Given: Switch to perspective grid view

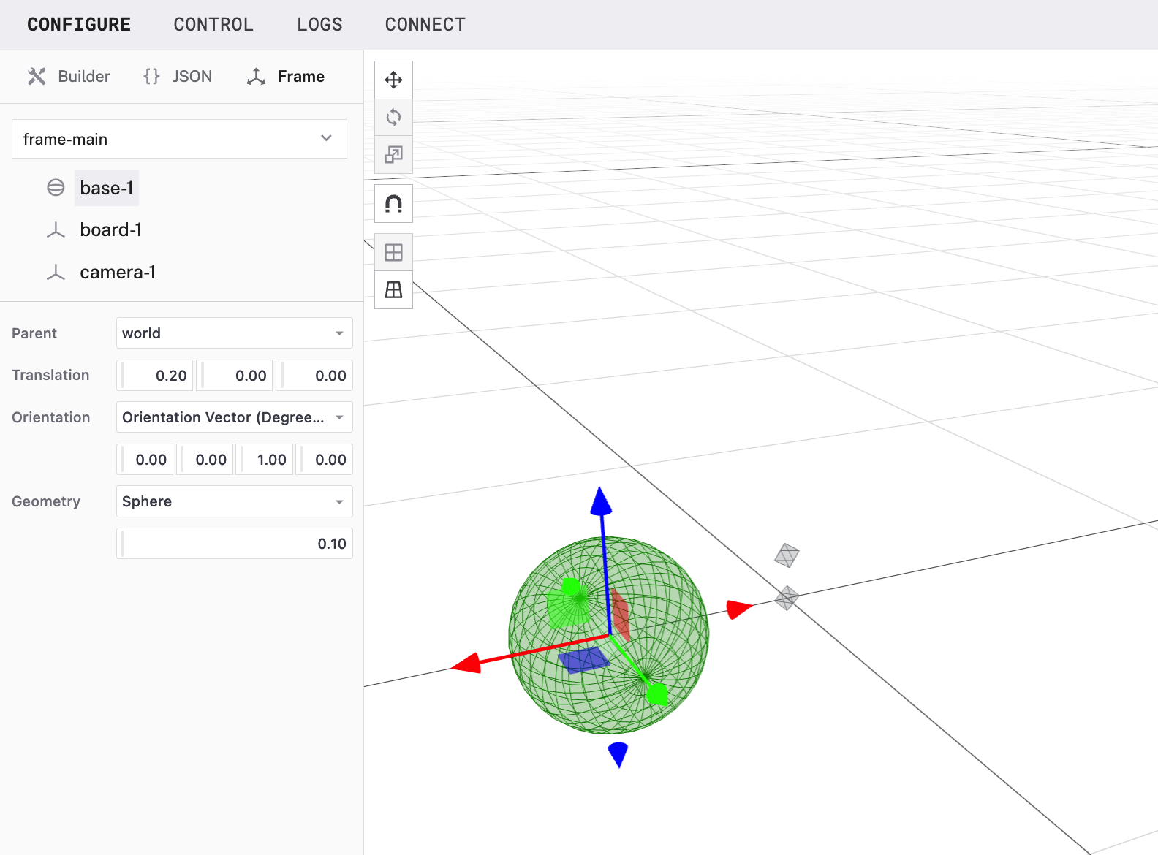Looking at the screenshot, I should pos(393,290).
